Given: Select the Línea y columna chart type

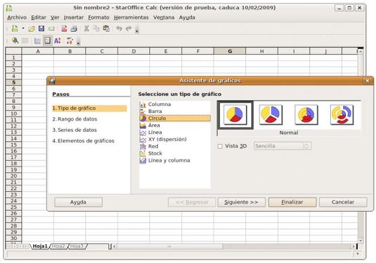Looking at the screenshot, I should click(x=175, y=160).
